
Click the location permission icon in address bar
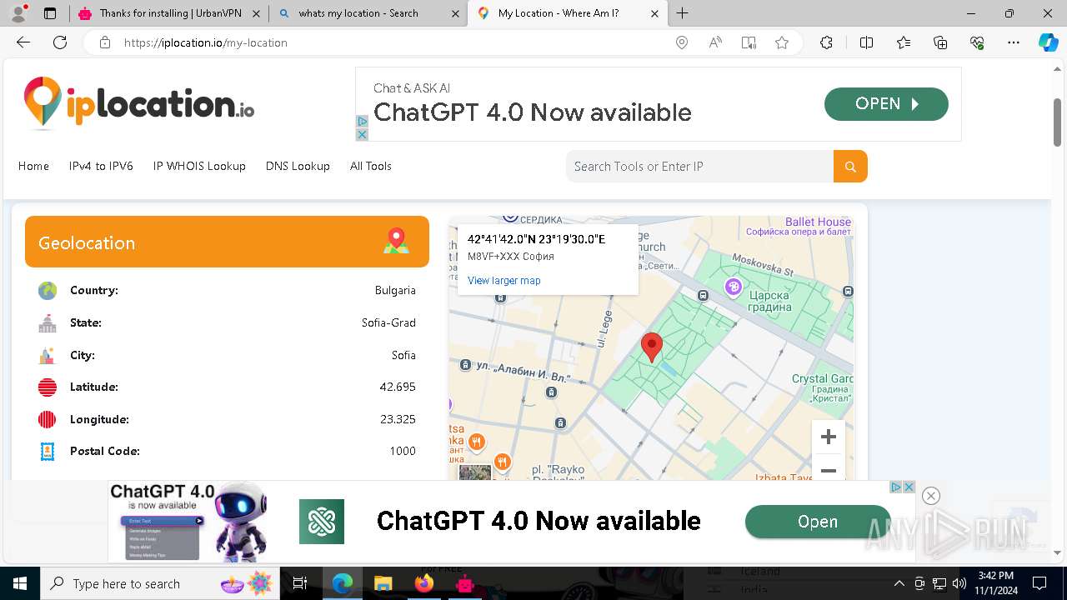pos(682,42)
